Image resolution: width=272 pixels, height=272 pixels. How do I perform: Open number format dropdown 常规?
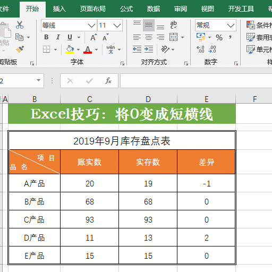231,25
